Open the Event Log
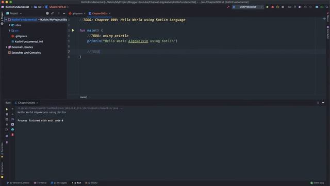Viewport: 330px width, 186px height. pyautogui.click(x=317, y=183)
